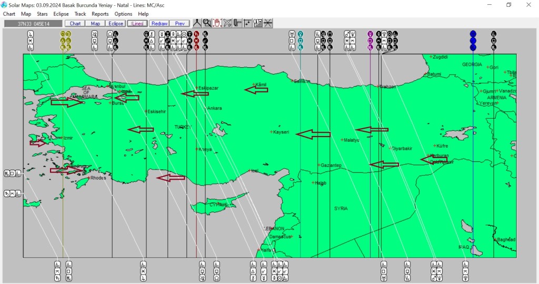Viewport: 539px width, 284px height.
Task: Click the crossed scissors-like toolbar icon
Action: point(227,23)
